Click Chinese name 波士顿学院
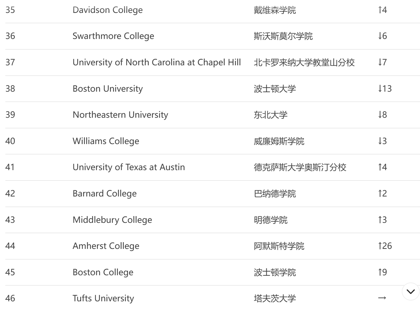 tap(275, 272)
